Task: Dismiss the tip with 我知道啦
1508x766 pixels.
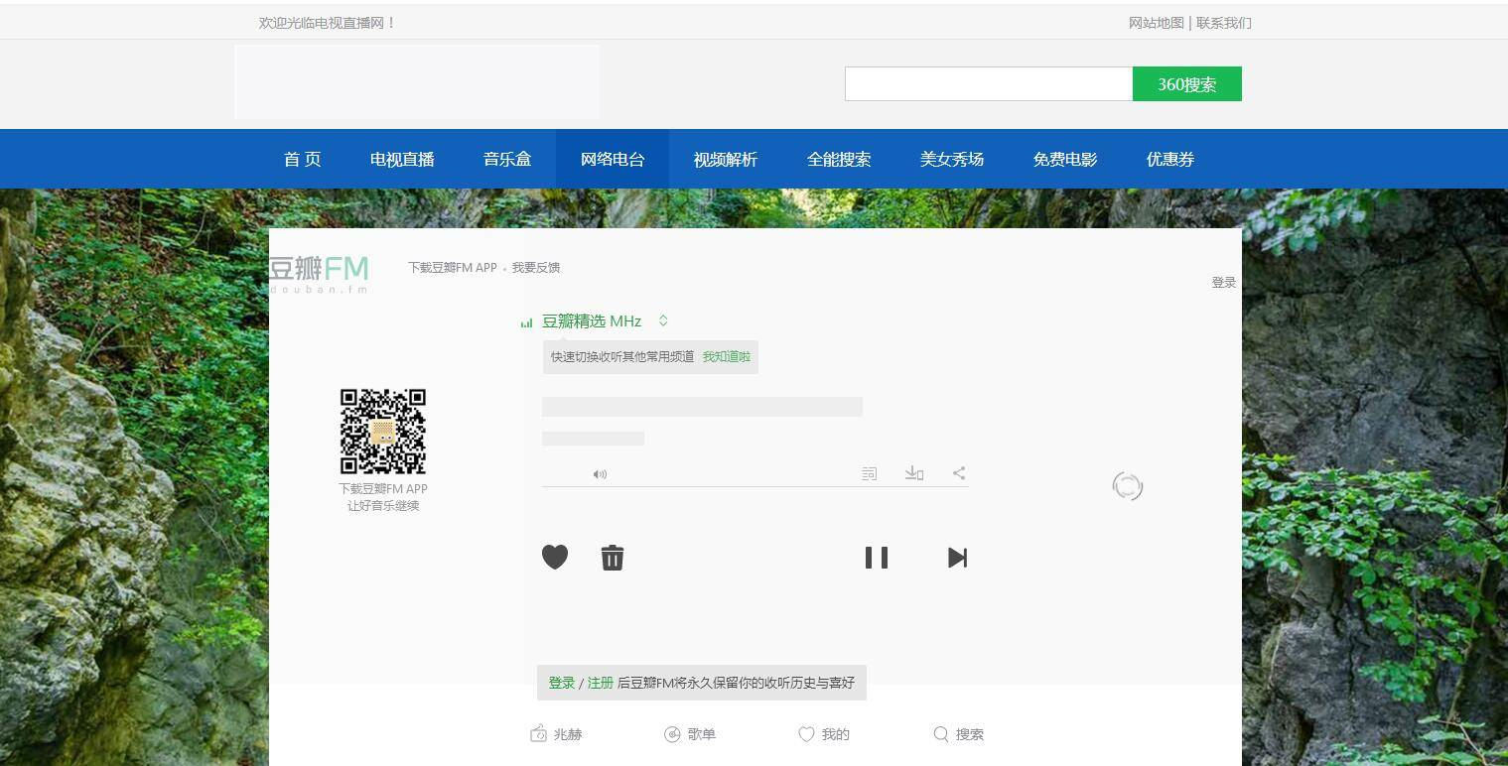Action: tap(726, 356)
